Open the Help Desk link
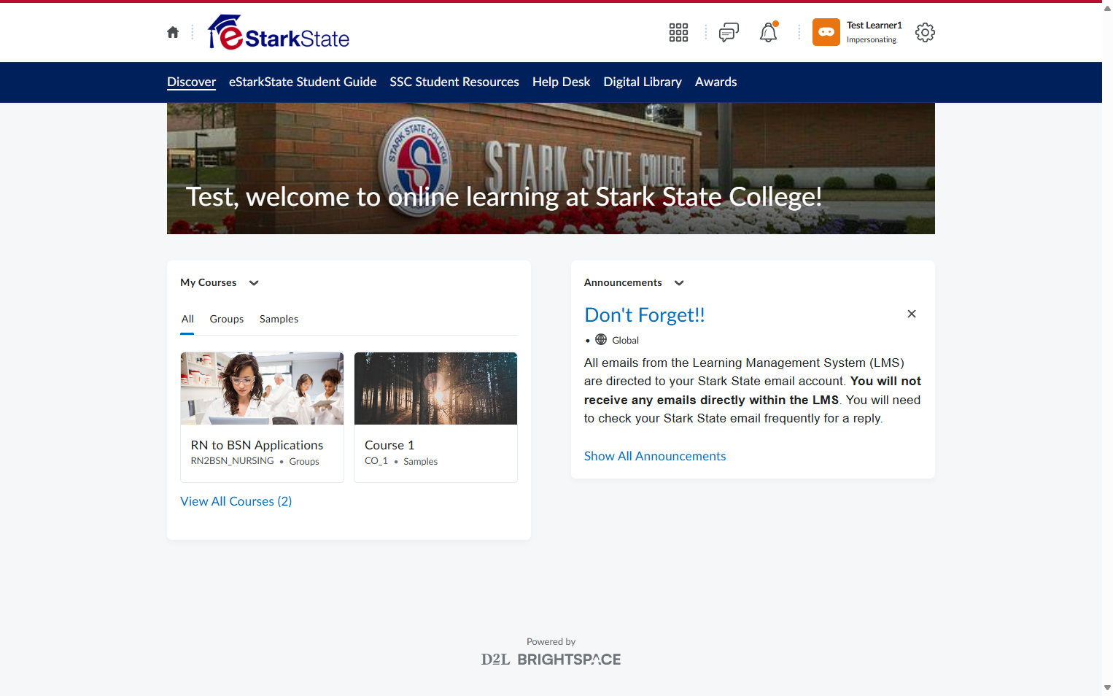 (x=561, y=82)
